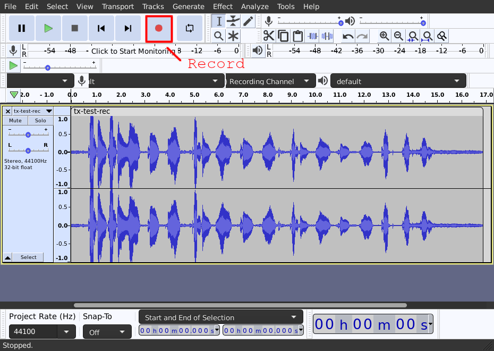This screenshot has height=351, width=494.
Task: Click the selection start time field
Action: (x=179, y=330)
